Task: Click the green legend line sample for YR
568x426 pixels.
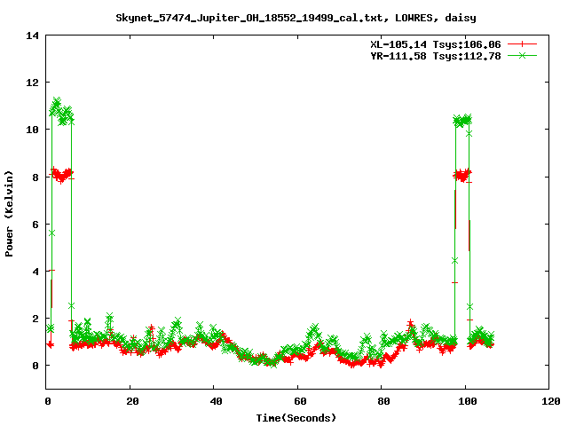Action: click(x=522, y=56)
